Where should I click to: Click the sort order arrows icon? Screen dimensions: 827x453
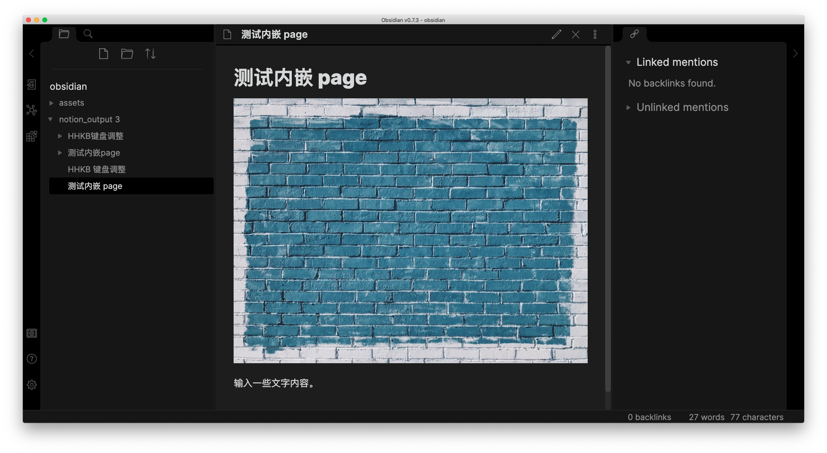150,54
